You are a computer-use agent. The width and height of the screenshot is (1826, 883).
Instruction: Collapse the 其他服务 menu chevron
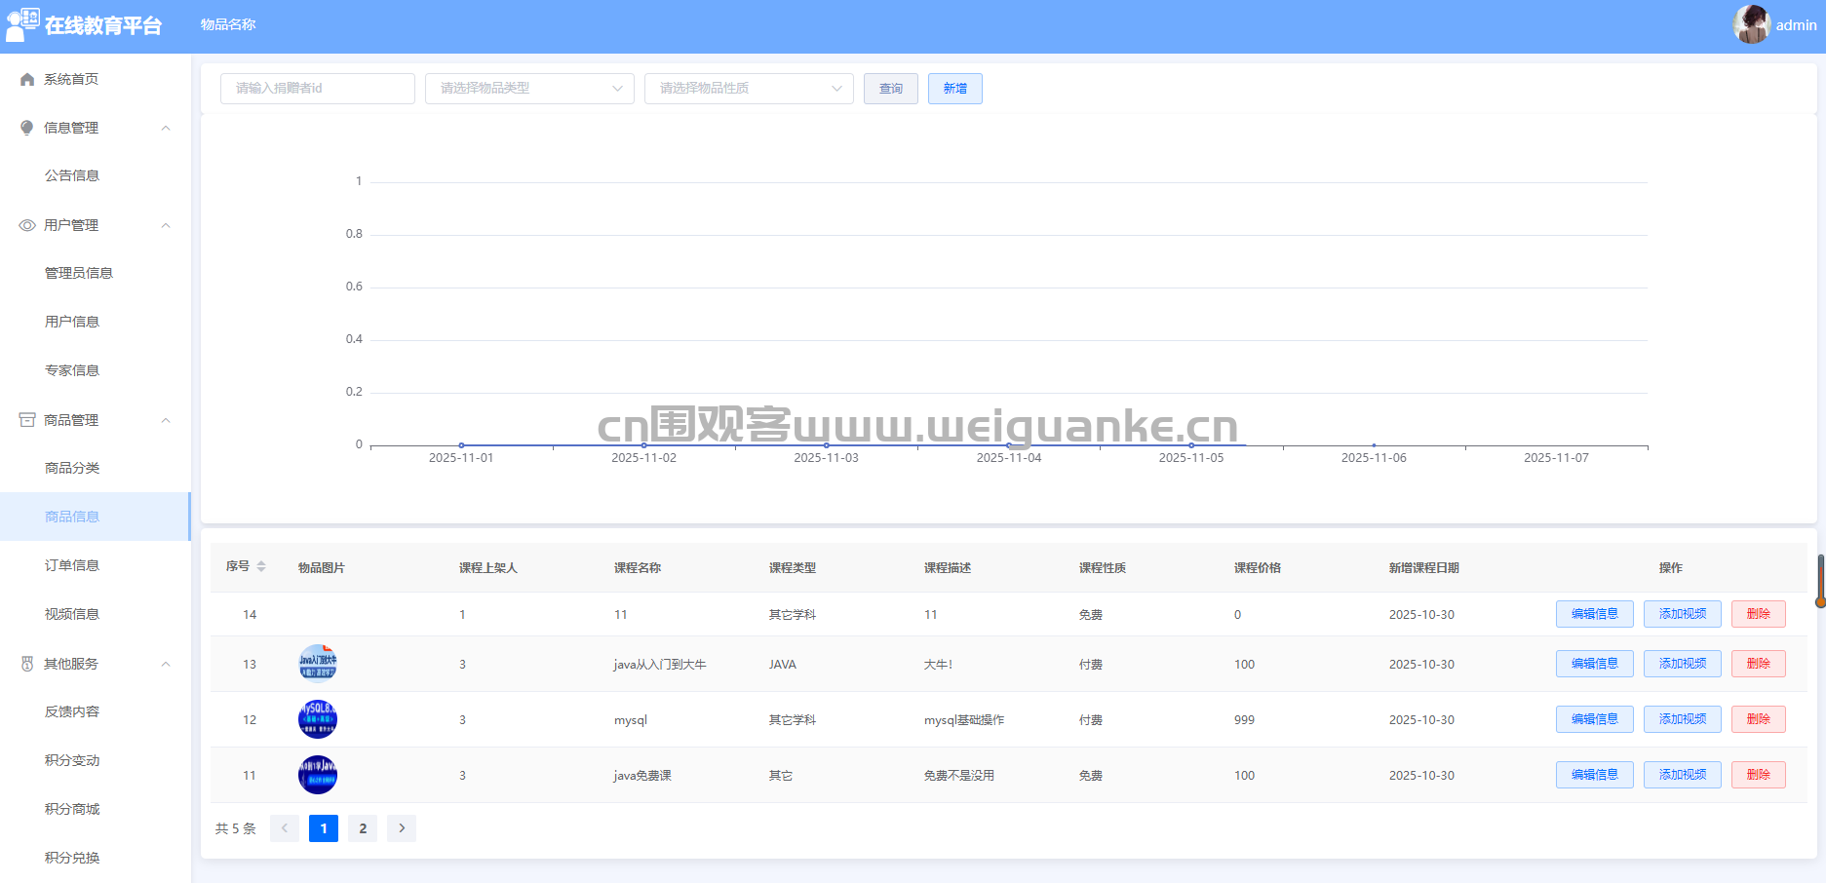pyautogui.click(x=166, y=664)
